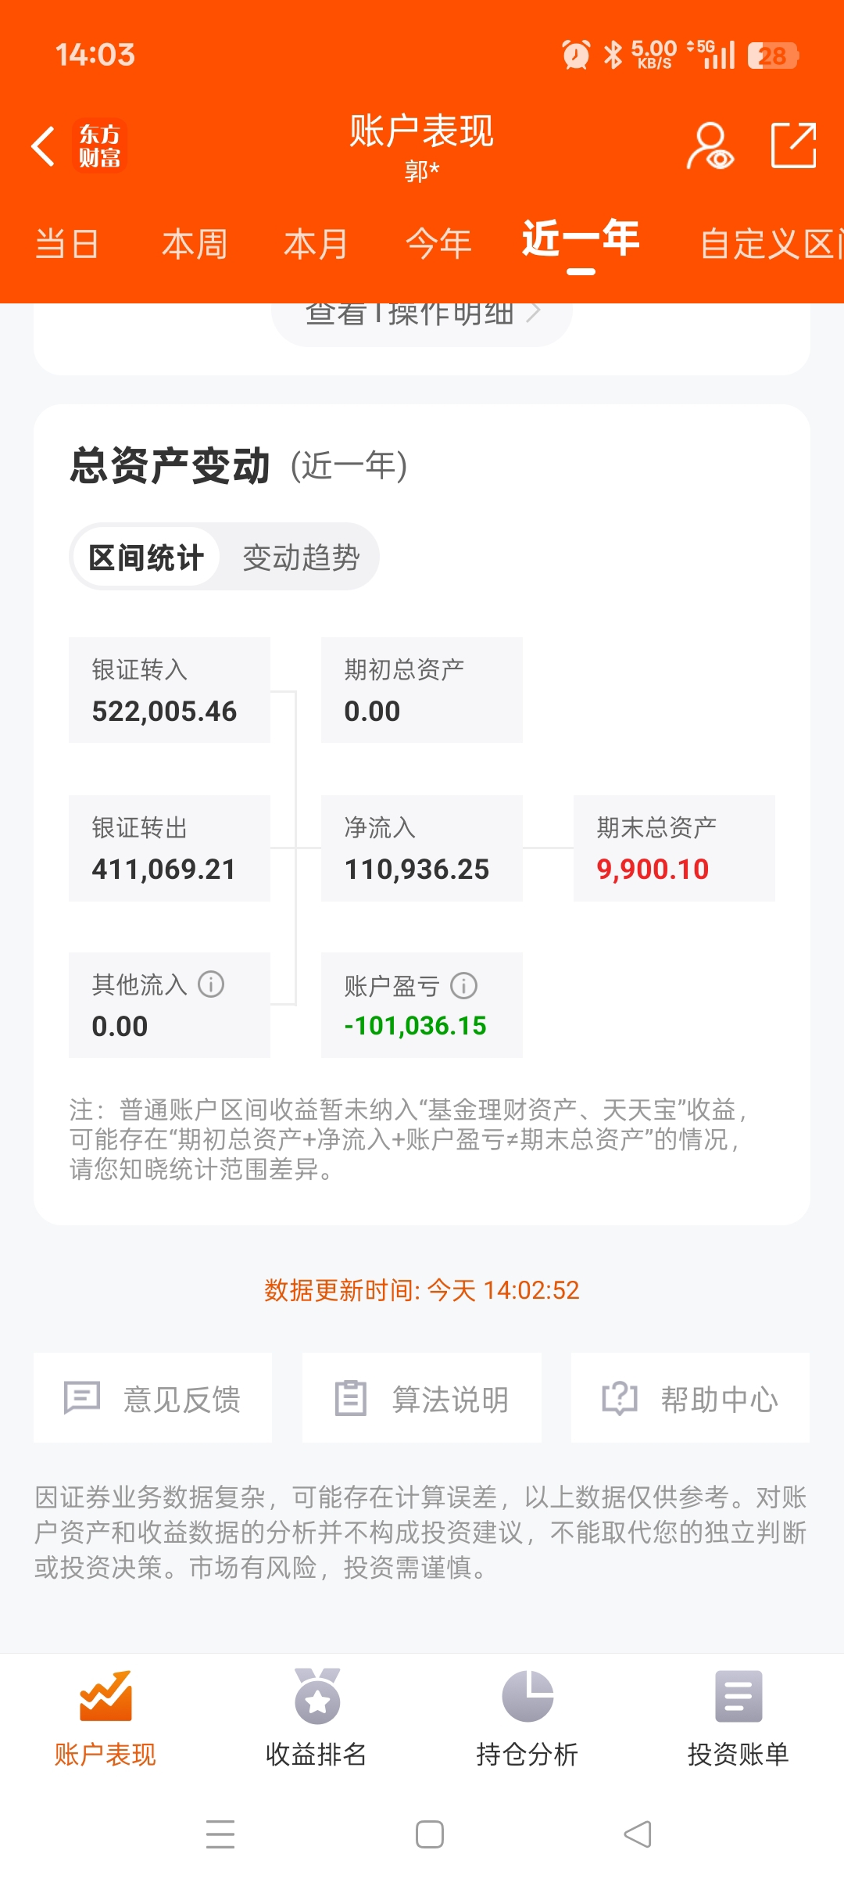Open 持仓分析 pie chart icon
The height and width of the screenshot is (1886, 844).
(x=527, y=1696)
